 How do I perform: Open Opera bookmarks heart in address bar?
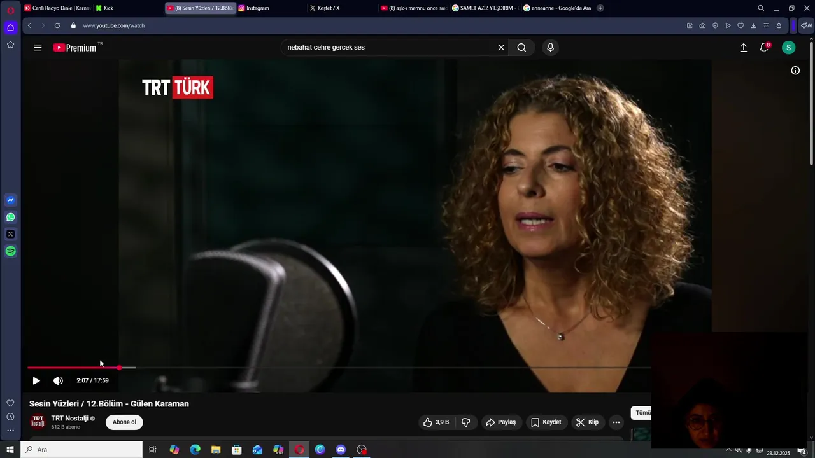pyautogui.click(x=741, y=25)
